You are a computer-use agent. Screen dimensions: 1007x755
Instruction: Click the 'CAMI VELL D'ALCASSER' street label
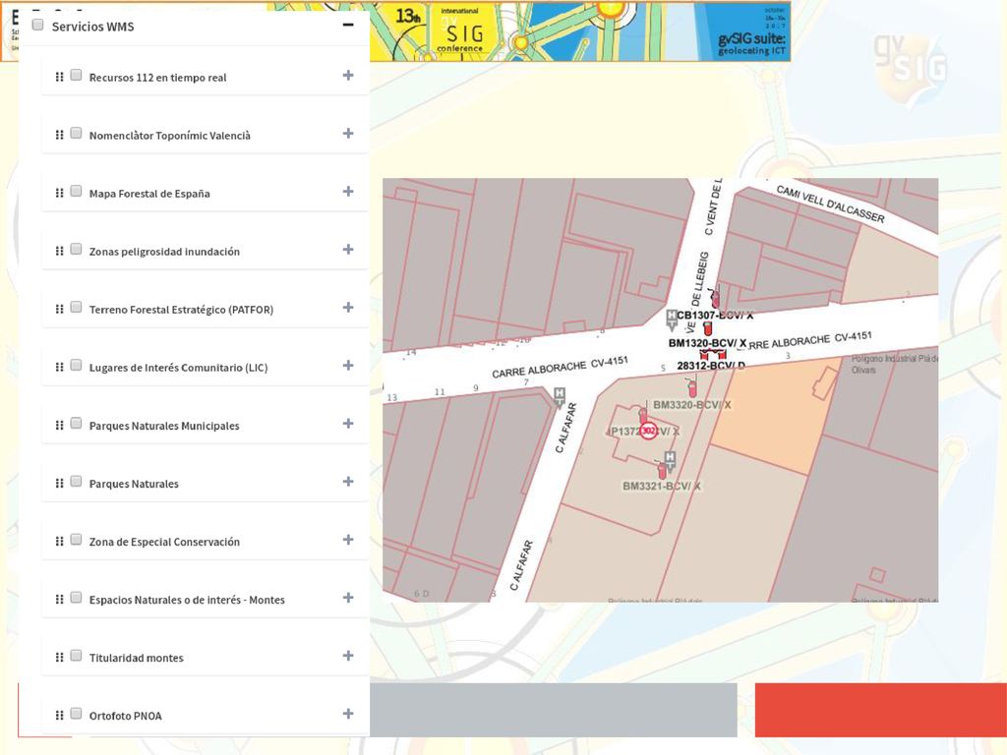click(x=830, y=203)
